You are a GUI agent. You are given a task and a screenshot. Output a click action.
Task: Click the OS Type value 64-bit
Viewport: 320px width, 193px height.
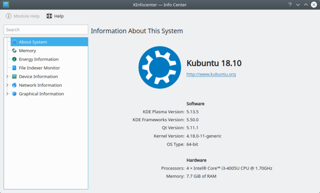pyautogui.click(x=192, y=144)
